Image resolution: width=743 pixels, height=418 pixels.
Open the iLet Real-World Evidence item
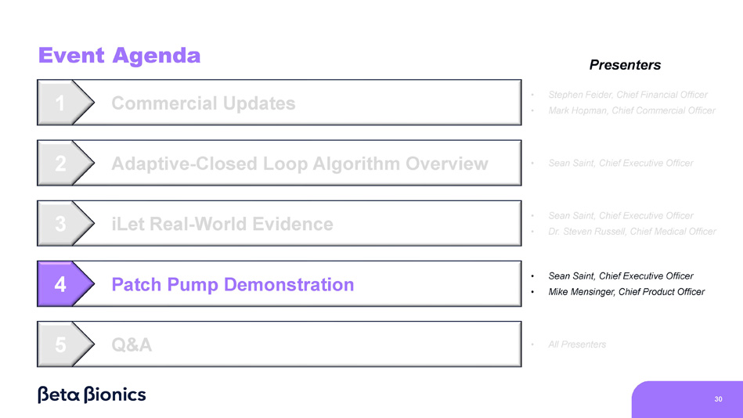click(x=222, y=224)
